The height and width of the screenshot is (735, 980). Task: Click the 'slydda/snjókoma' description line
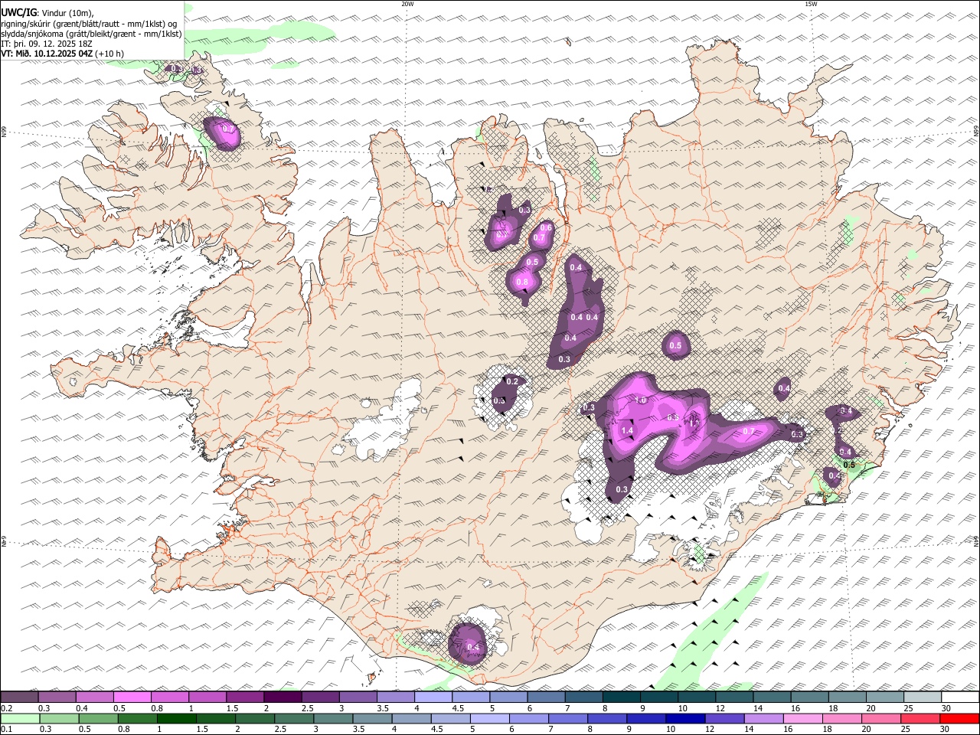tap(91, 34)
